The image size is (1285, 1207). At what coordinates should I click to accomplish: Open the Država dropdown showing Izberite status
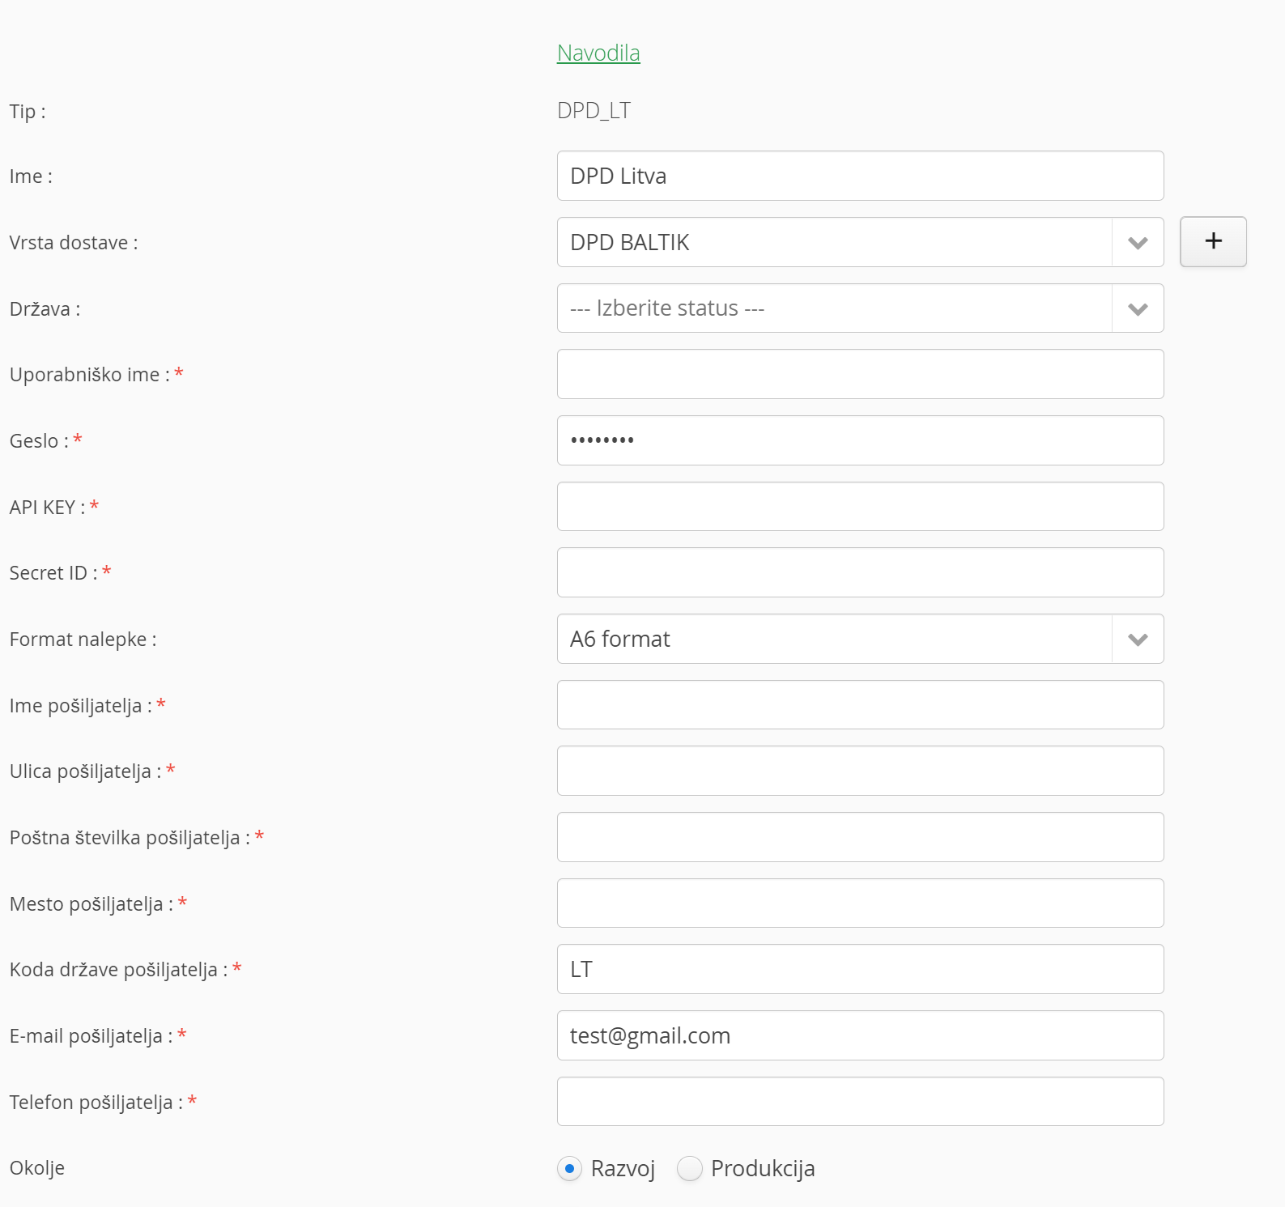[x=860, y=308]
